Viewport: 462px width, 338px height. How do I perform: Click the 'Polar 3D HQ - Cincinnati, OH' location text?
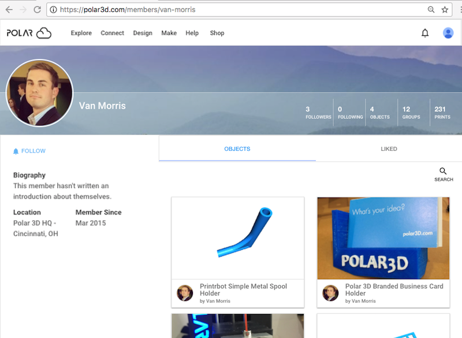coord(36,228)
